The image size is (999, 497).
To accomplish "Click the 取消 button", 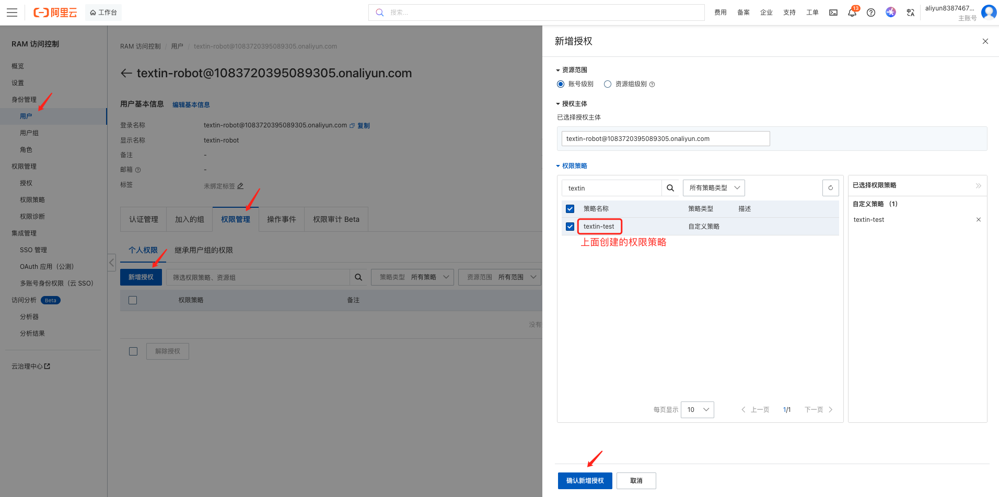I will pos(636,481).
